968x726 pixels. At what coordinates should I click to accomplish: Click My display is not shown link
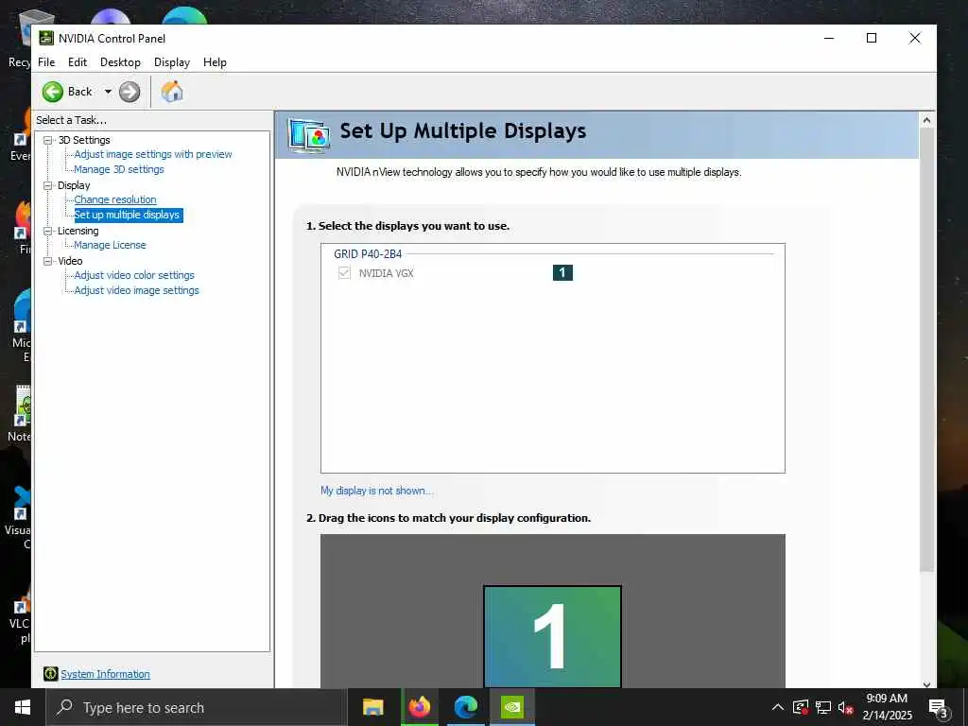[x=376, y=491]
